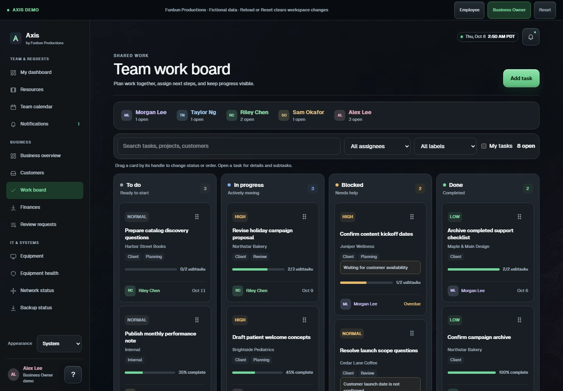Grab drag handle on Publish monthly performance card
The image size is (563, 391).
(197, 320)
